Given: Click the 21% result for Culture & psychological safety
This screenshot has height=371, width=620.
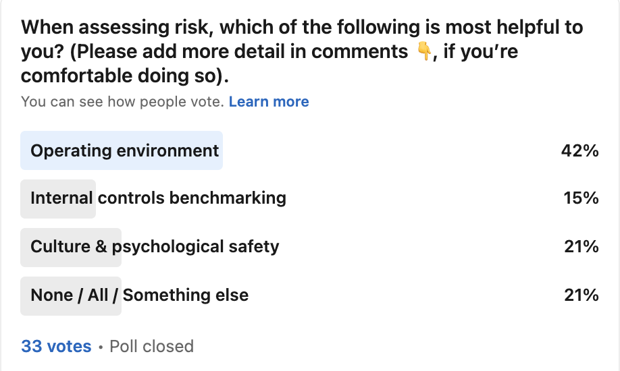Looking at the screenshot, I should point(582,246).
